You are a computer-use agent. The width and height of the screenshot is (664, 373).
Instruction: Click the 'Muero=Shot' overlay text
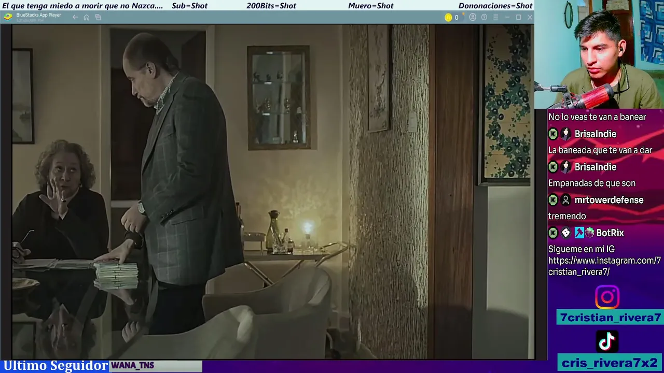click(371, 6)
